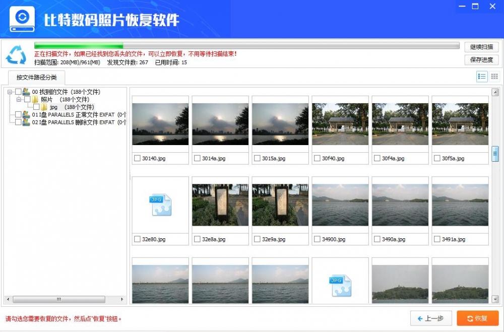Screen dimensions: 504x332
Task: Click the 继续扫描 button
Action: [481, 46]
